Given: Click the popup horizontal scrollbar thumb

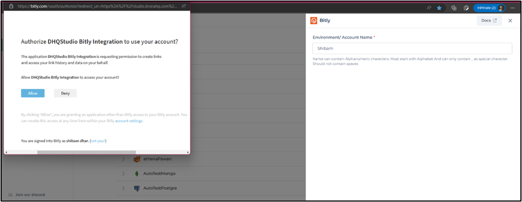Looking at the screenshot, I should [x=87, y=152].
